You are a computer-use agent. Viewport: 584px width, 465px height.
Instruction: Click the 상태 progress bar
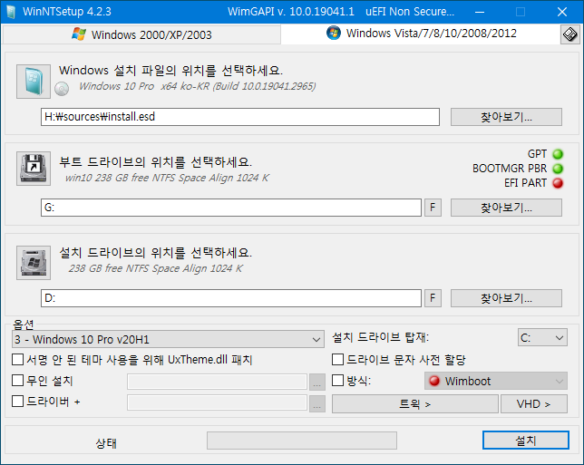(302, 441)
